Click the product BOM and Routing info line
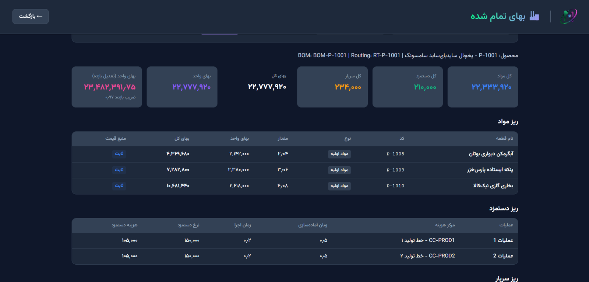 (x=408, y=56)
